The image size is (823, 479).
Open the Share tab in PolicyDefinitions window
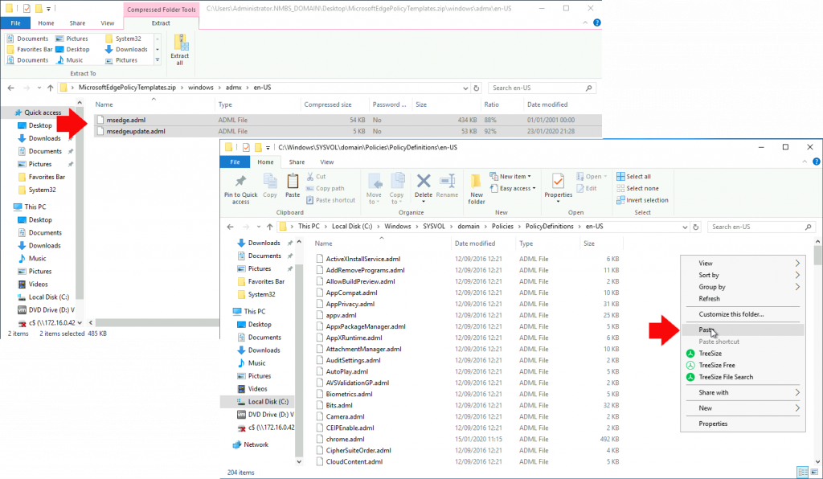coord(297,162)
